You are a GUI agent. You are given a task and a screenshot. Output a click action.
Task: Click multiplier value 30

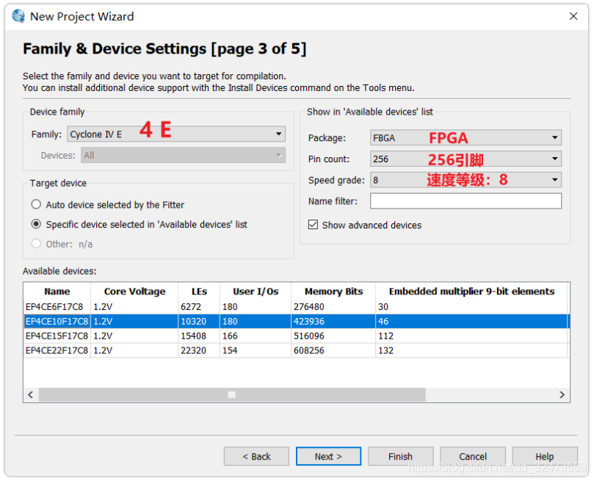[x=383, y=307]
